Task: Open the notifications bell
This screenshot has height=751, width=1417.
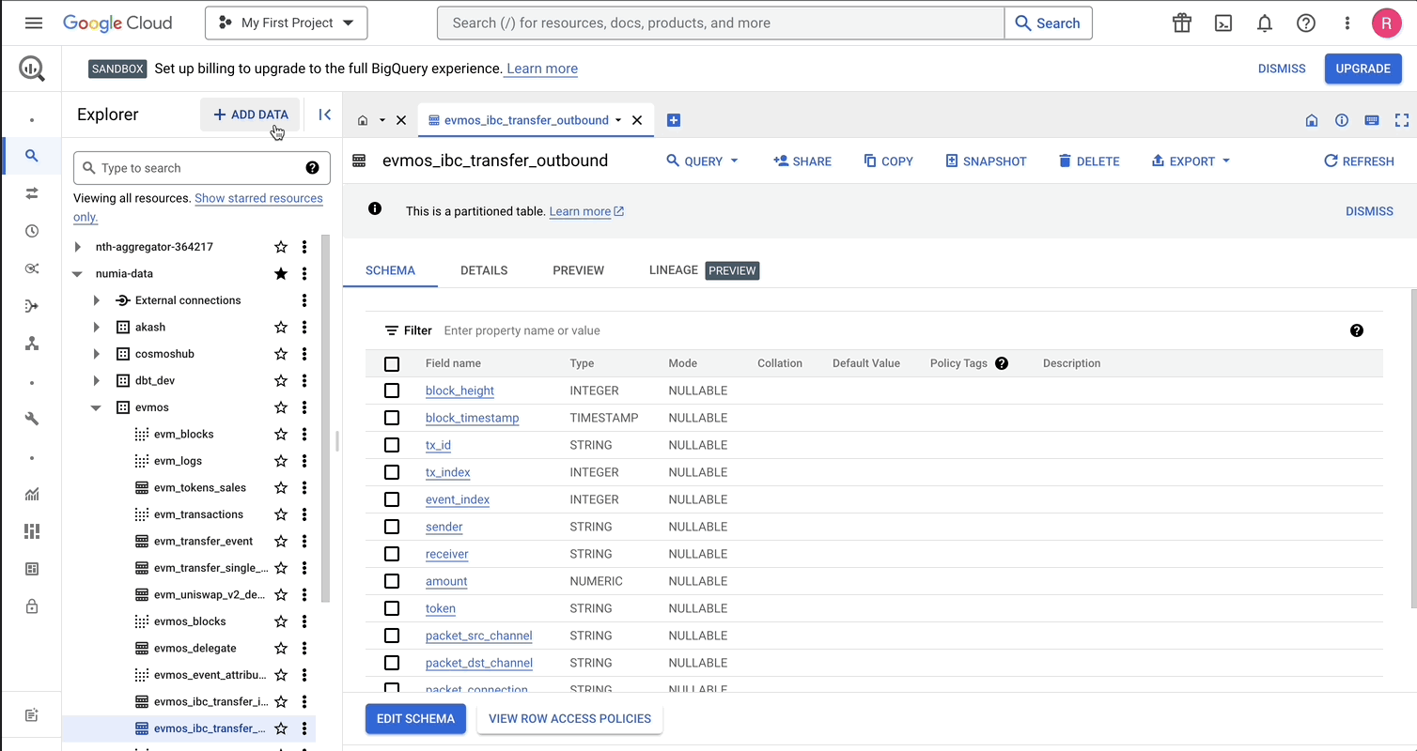Action: click(1265, 23)
